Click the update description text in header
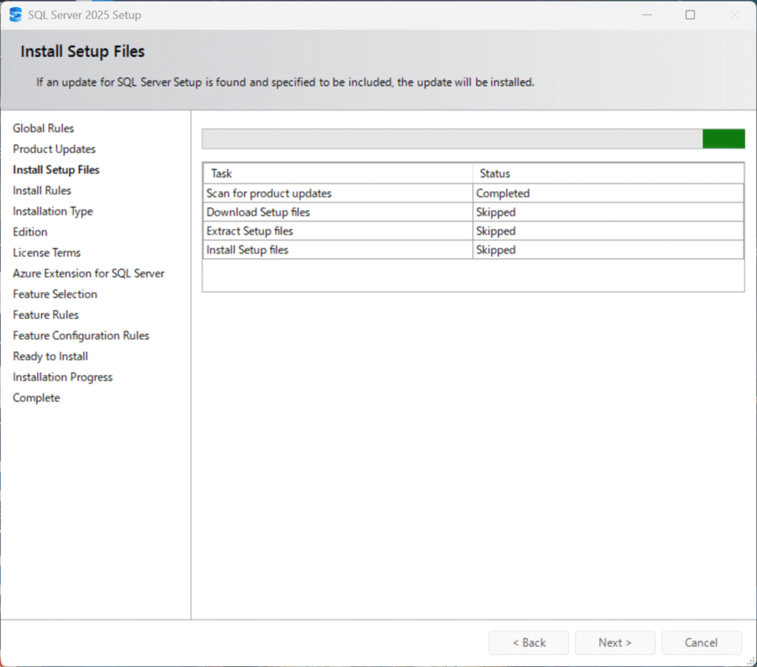 click(x=285, y=82)
